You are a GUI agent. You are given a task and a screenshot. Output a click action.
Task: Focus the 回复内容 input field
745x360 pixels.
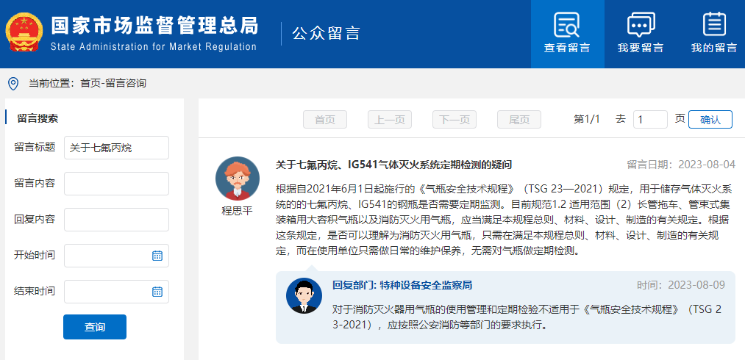116,220
